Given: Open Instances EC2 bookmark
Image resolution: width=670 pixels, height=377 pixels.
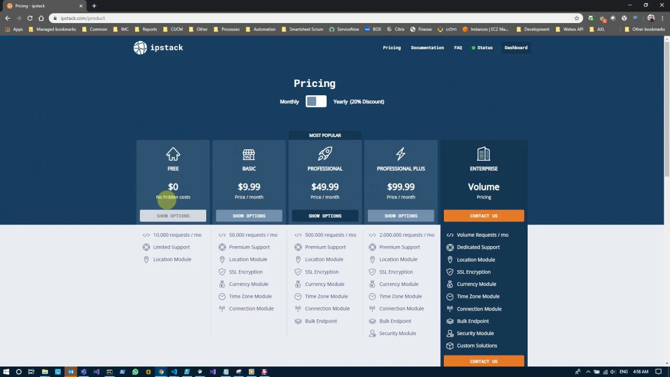Looking at the screenshot, I should pyautogui.click(x=487, y=29).
